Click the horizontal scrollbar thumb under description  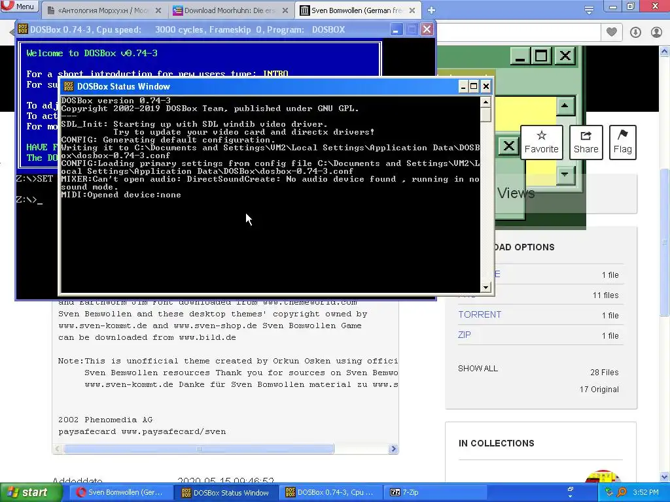[x=199, y=448]
